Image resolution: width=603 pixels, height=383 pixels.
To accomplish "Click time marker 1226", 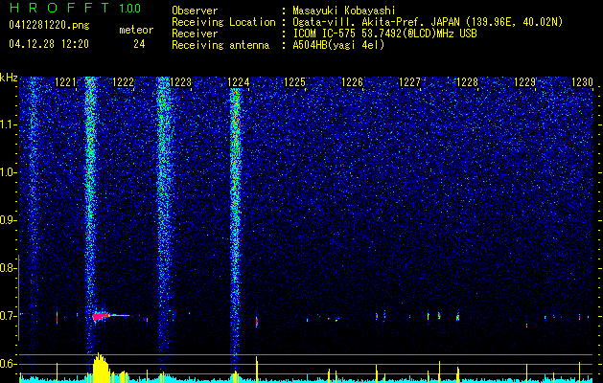I will (x=353, y=82).
